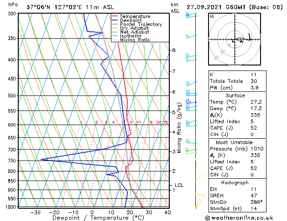Click the hodograph wind plot
Image resolution: width=287 pixels, height=221 pixels.
(235, 39)
